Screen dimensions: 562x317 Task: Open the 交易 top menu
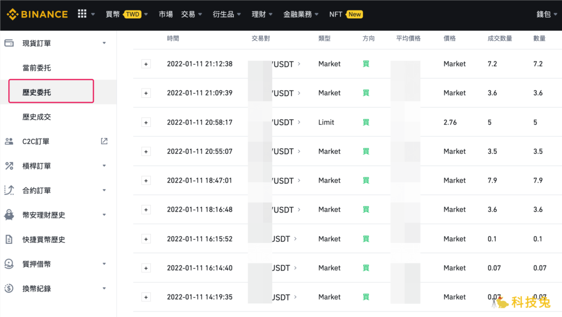tap(192, 14)
